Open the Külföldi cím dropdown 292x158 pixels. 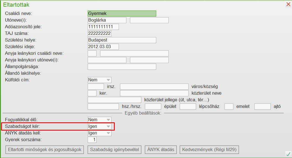coord(100,80)
